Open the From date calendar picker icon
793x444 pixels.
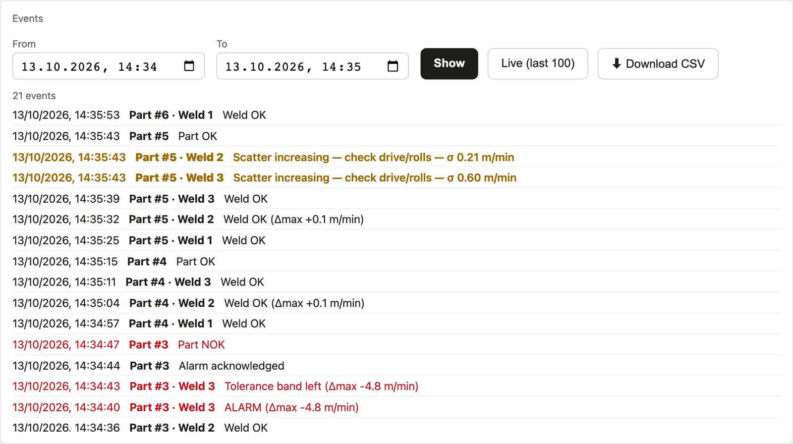tap(189, 66)
